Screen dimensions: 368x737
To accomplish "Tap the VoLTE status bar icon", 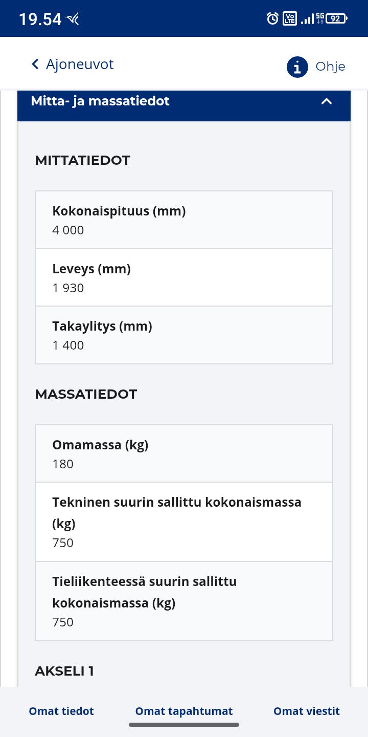I will (x=289, y=19).
